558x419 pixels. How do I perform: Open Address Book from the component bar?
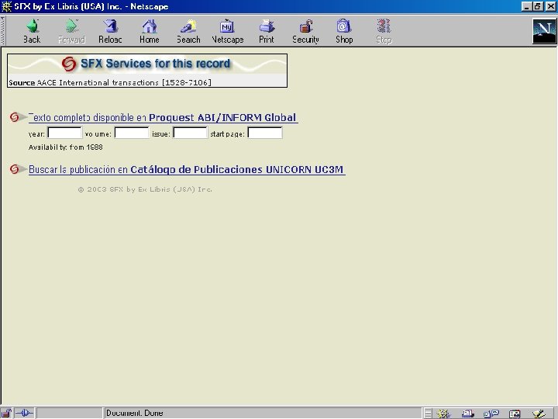pos(515,414)
